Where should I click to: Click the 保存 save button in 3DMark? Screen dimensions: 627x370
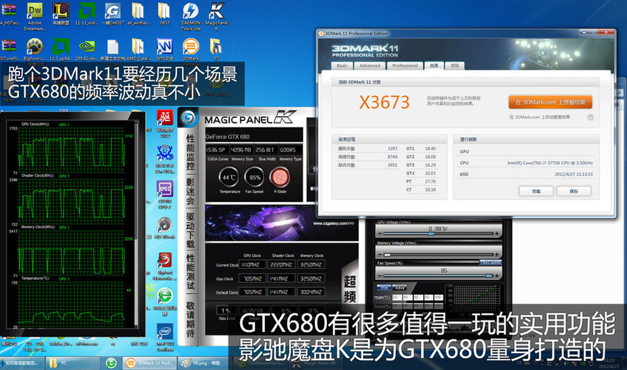[x=574, y=191]
